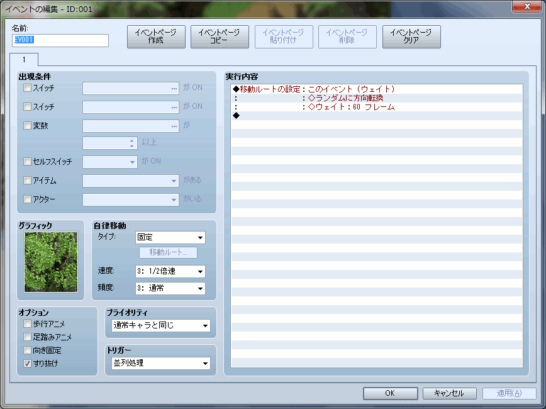Open the 速度 dropdown
The height and width of the screenshot is (409, 546).
pyautogui.click(x=170, y=272)
